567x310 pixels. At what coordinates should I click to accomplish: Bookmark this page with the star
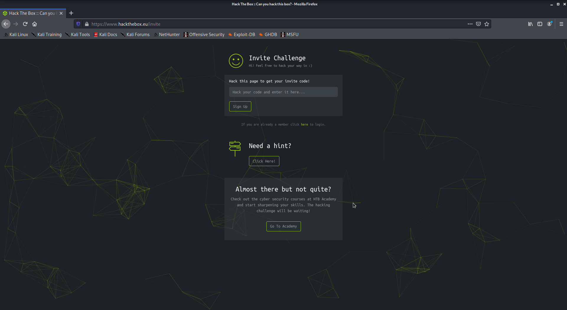487,24
